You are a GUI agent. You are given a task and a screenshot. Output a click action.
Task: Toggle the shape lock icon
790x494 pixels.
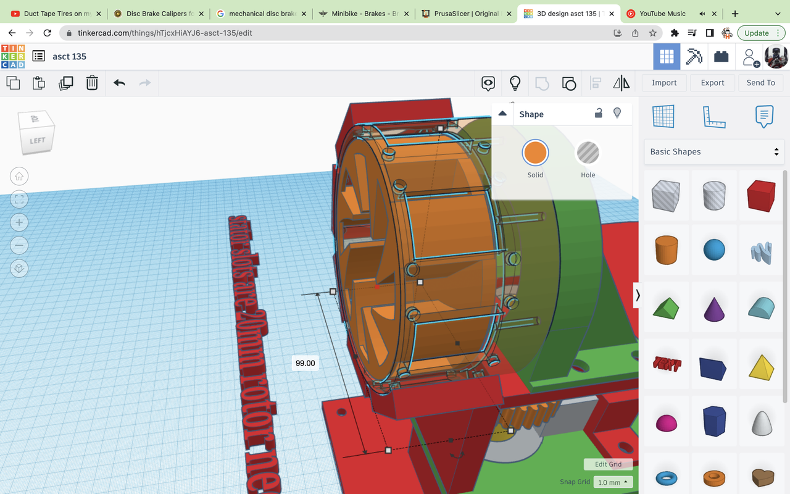pos(598,113)
